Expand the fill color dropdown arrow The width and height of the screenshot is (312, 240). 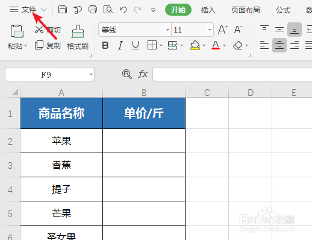coord(204,45)
